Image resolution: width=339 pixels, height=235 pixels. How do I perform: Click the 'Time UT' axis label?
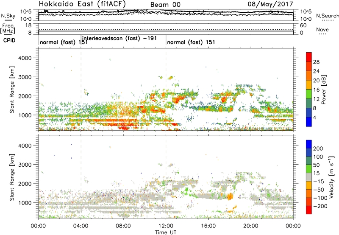click(166, 232)
